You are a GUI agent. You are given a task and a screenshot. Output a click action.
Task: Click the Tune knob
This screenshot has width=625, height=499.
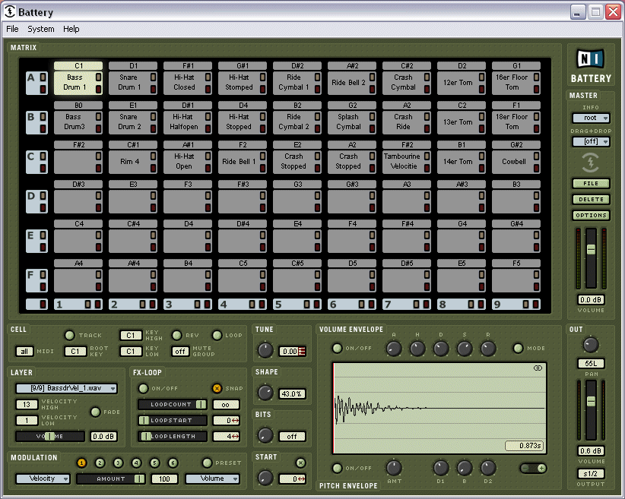coord(265,350)
